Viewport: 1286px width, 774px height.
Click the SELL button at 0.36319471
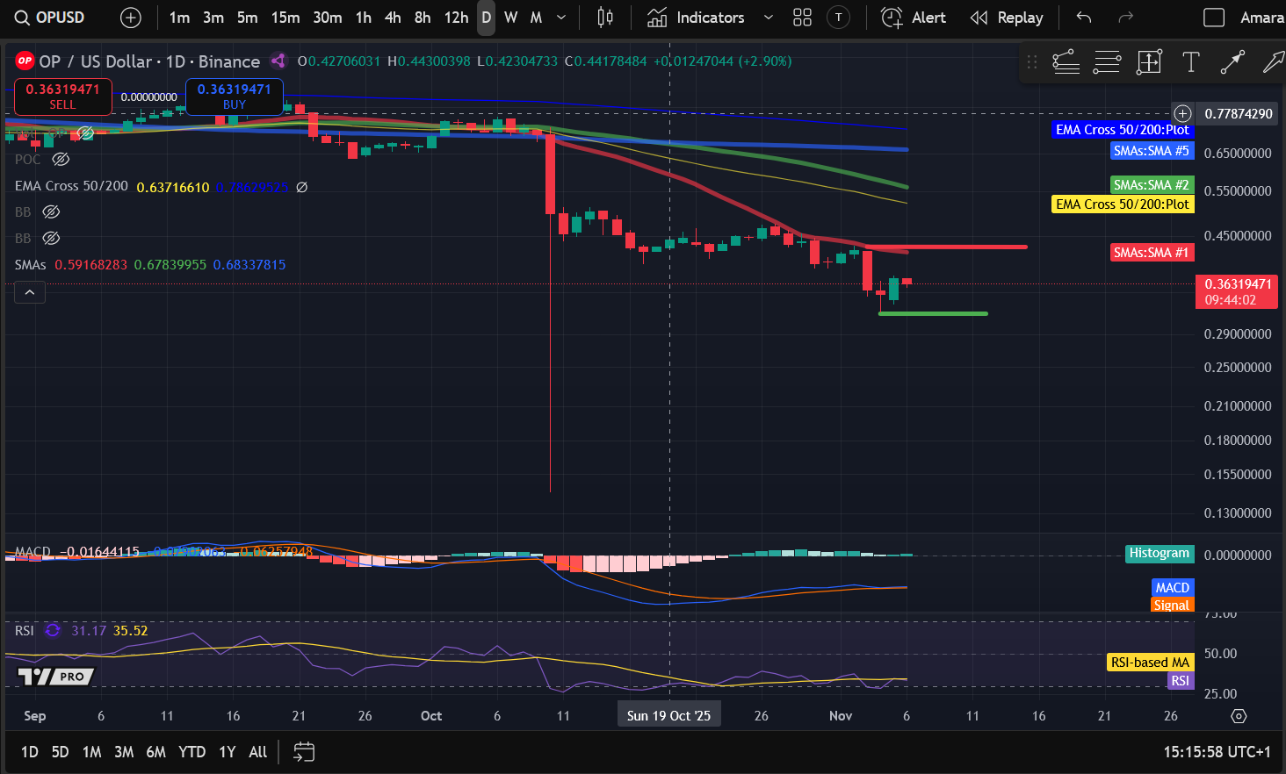62,97
